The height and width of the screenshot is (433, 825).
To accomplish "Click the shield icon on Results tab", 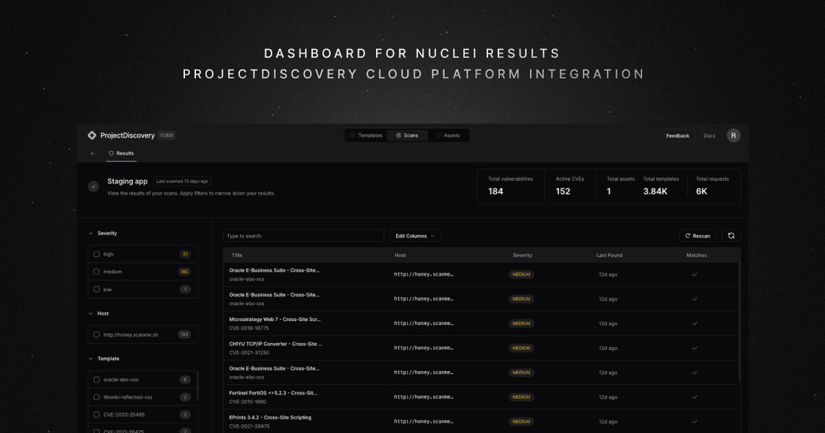I will coord(111,153).
